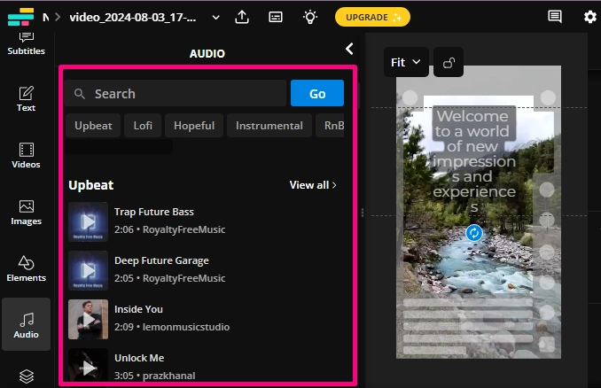The height and width of the screenshot is (388, 601).
Task: Open the settings gear icon
Action: tap(590, 17)
